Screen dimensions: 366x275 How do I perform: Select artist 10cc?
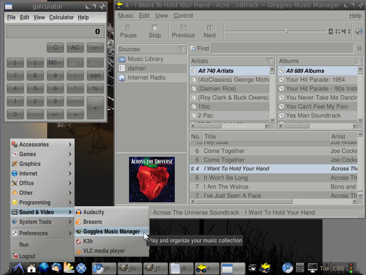230,106
